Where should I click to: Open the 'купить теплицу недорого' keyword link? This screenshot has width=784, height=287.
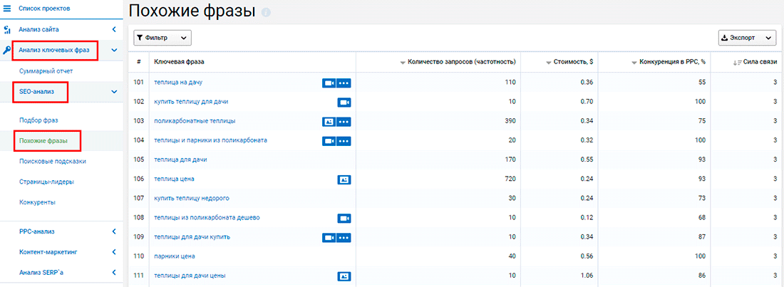pos(192,198)
